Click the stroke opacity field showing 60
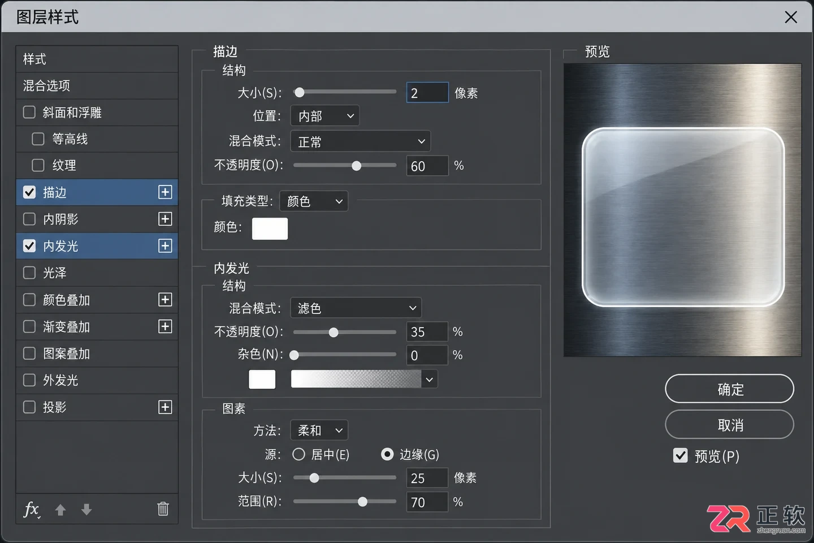This screenshot has width=814, height=543. (x=427, y=166)
